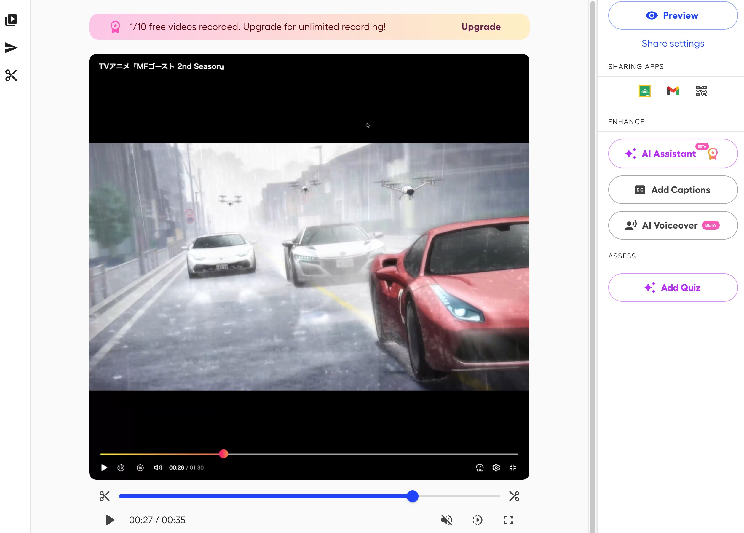Open playback speed control below the recording
The height and width of the screenshot is (533, 744).
[x=477, y=520]
